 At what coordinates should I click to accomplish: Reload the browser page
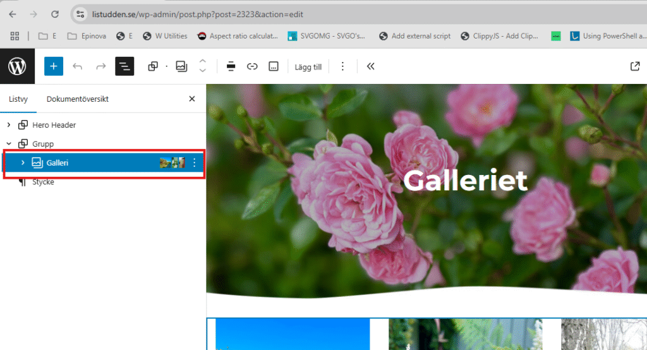pyautogui.click(x=54, y=15)
